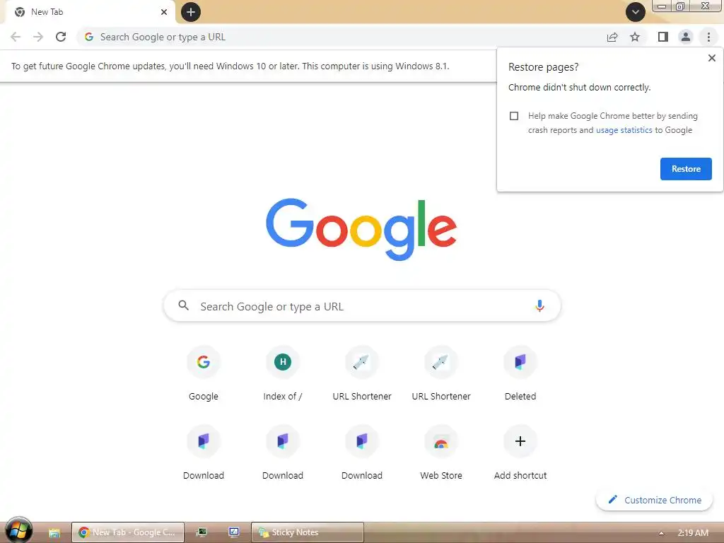Image resolution: width=724 pixels, height=543 pixels.
Task: Open the Deleted shortcut tile
Action: 520,374
